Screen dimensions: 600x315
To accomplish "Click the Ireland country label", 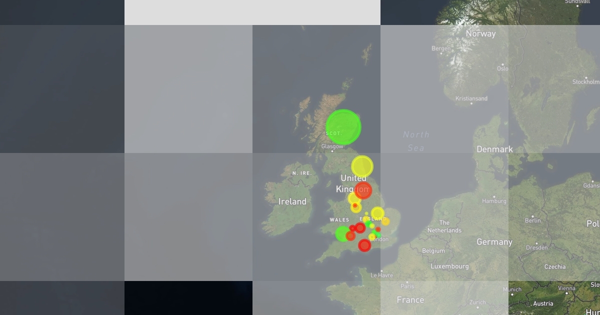I will [x=292, y=201].
